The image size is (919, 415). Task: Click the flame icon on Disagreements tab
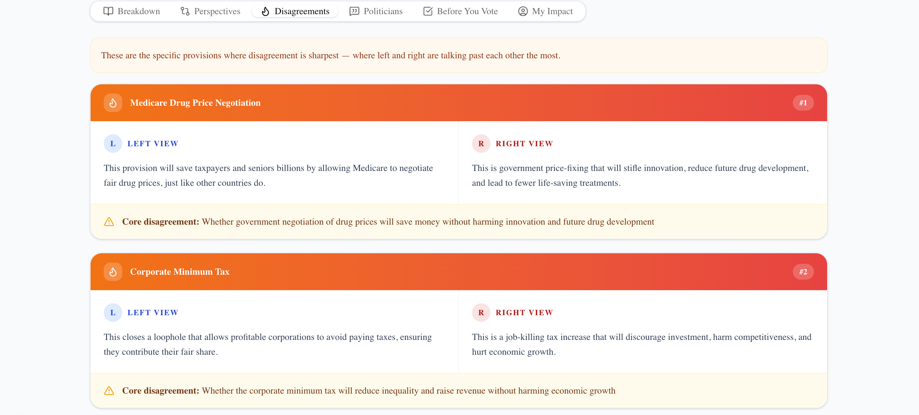tap(265, 12)
